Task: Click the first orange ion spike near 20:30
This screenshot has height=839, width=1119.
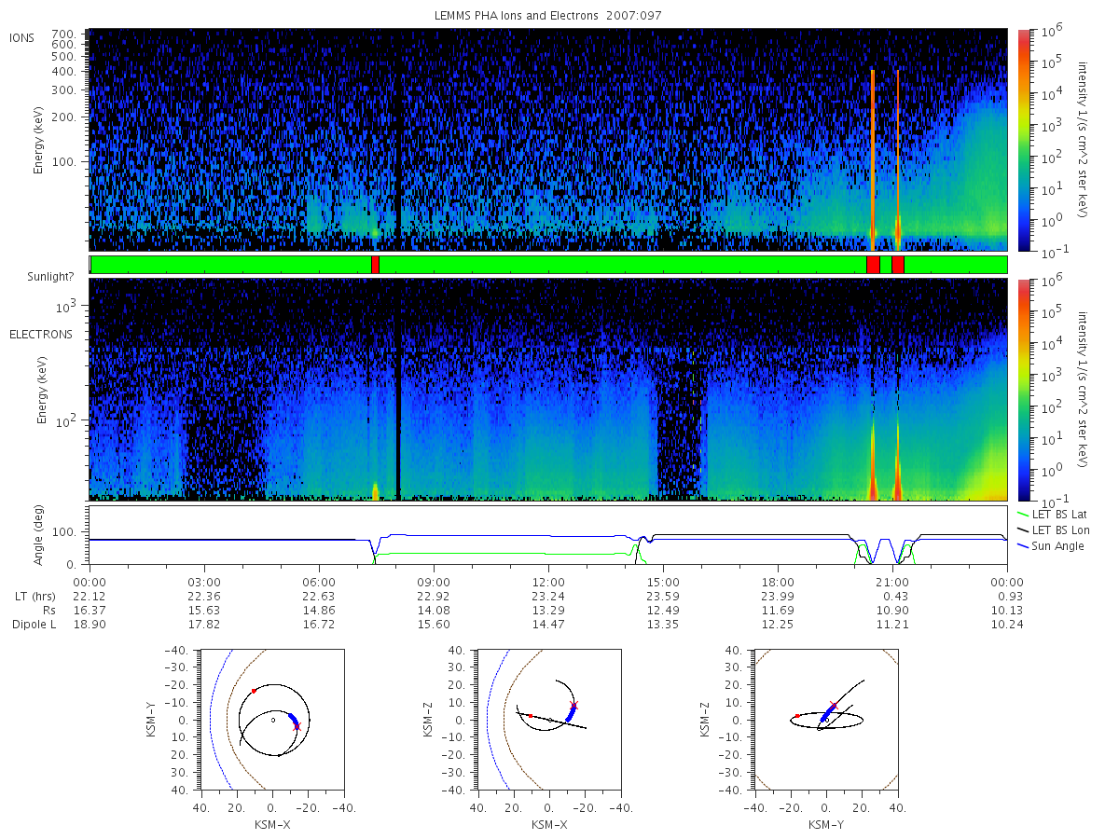Action: [873, 158]
